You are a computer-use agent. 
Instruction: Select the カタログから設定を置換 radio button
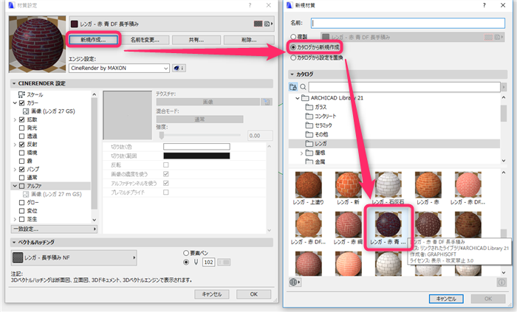293,58
